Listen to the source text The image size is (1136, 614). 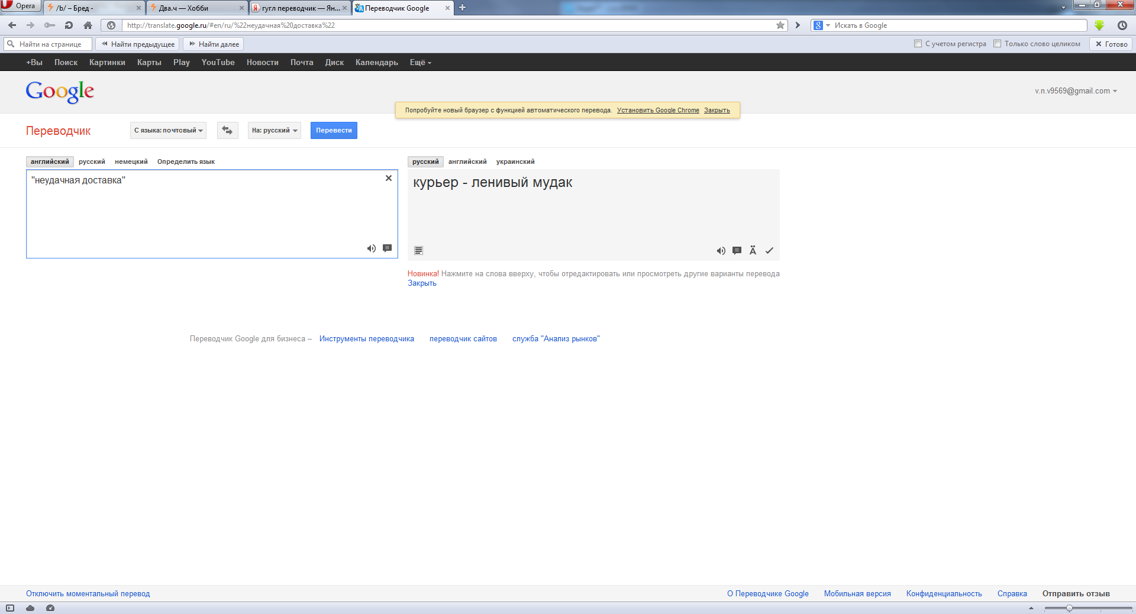pos(371,248)
